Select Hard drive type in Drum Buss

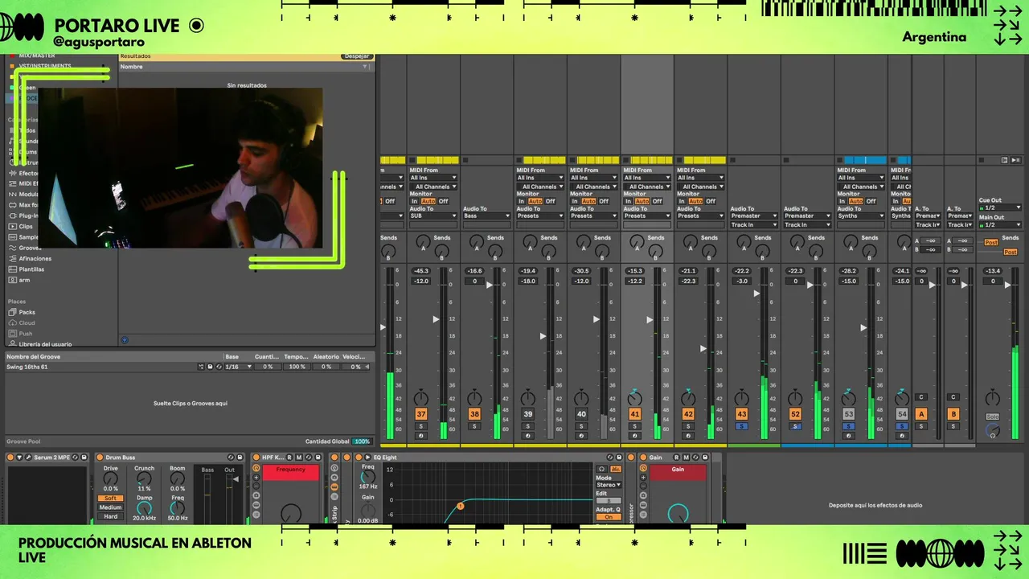(111, 516)
